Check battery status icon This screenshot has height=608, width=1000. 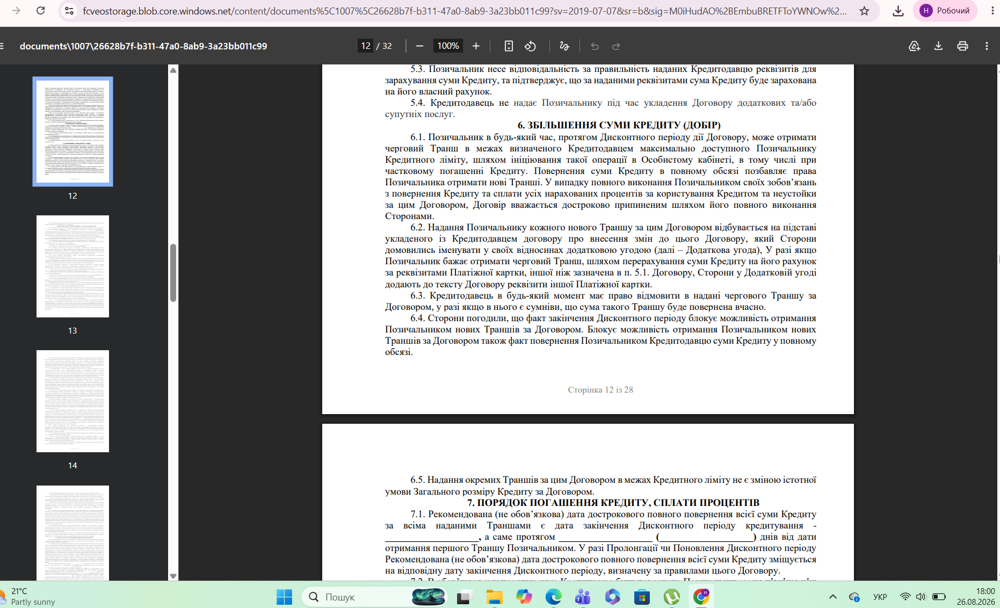tap(939, 597)
